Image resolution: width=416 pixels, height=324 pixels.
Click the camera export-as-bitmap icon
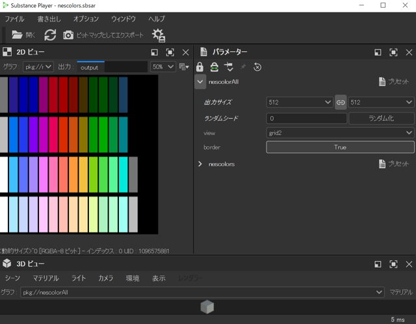click(68, 35)
